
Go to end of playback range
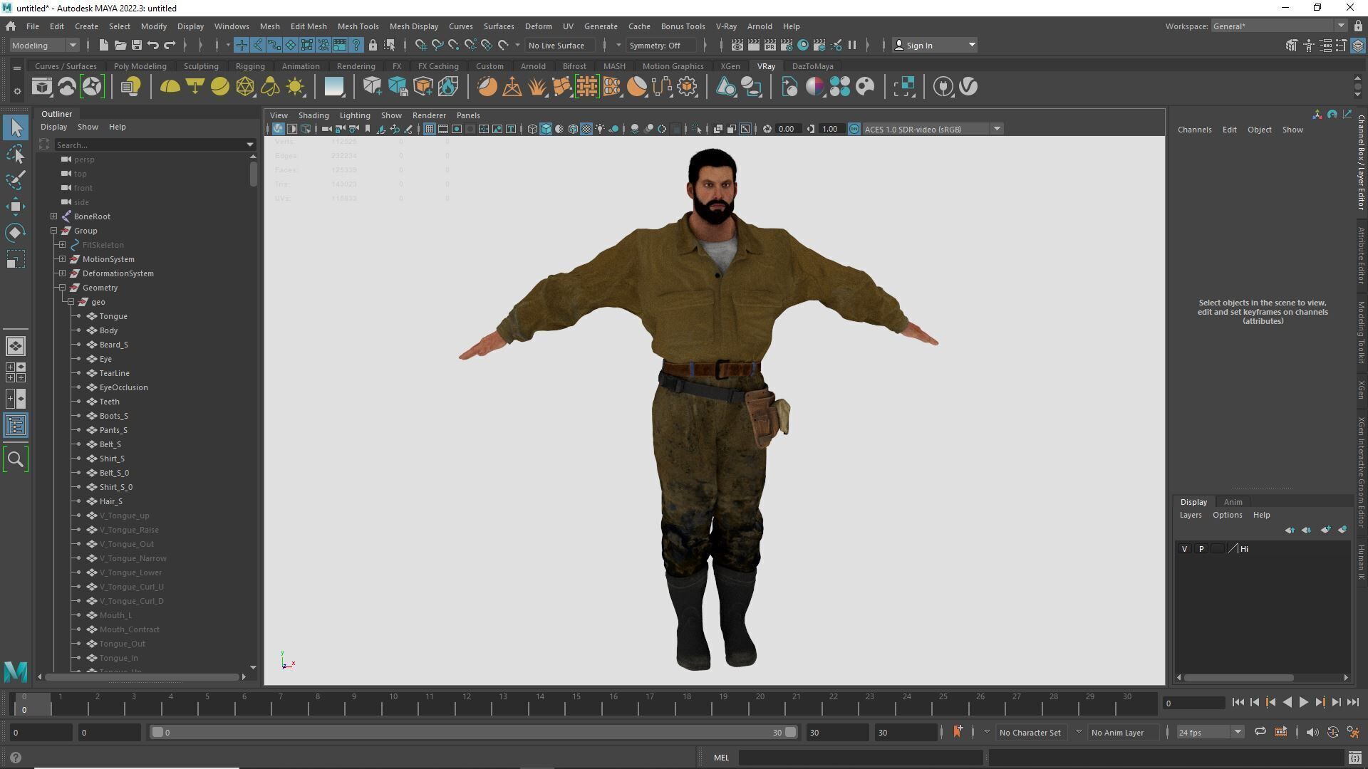click(1352, 703)
